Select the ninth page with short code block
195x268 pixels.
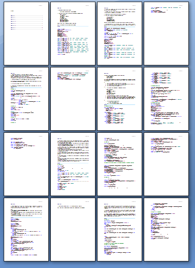click(x=26, y=164)
